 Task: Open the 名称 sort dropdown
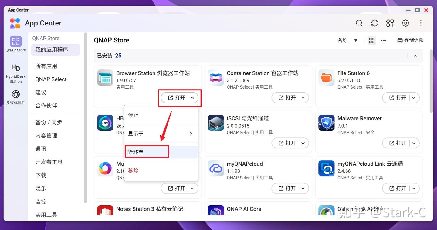pyautogui.click(x=347, y=40)
